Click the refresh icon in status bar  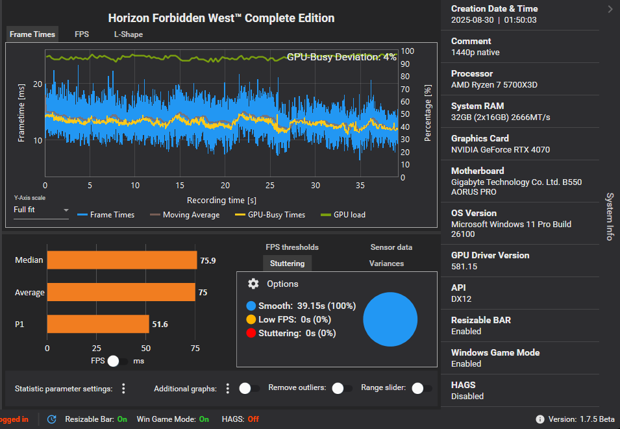(x=51, y=419)
